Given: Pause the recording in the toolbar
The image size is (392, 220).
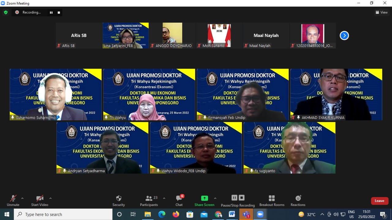Looking at the screenshot, I should pos(234,198).
